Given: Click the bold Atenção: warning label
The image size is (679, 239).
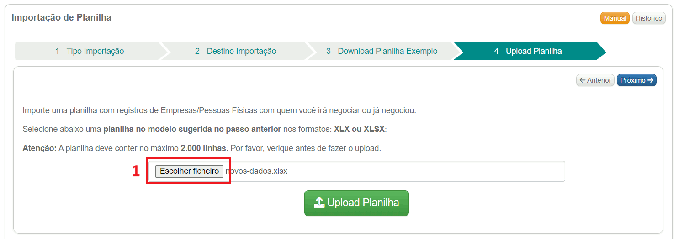Looking at the screenshot, I should coord(39,148).
